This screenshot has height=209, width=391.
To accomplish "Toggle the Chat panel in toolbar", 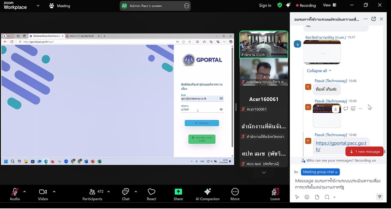I will (x=126, y=195).
